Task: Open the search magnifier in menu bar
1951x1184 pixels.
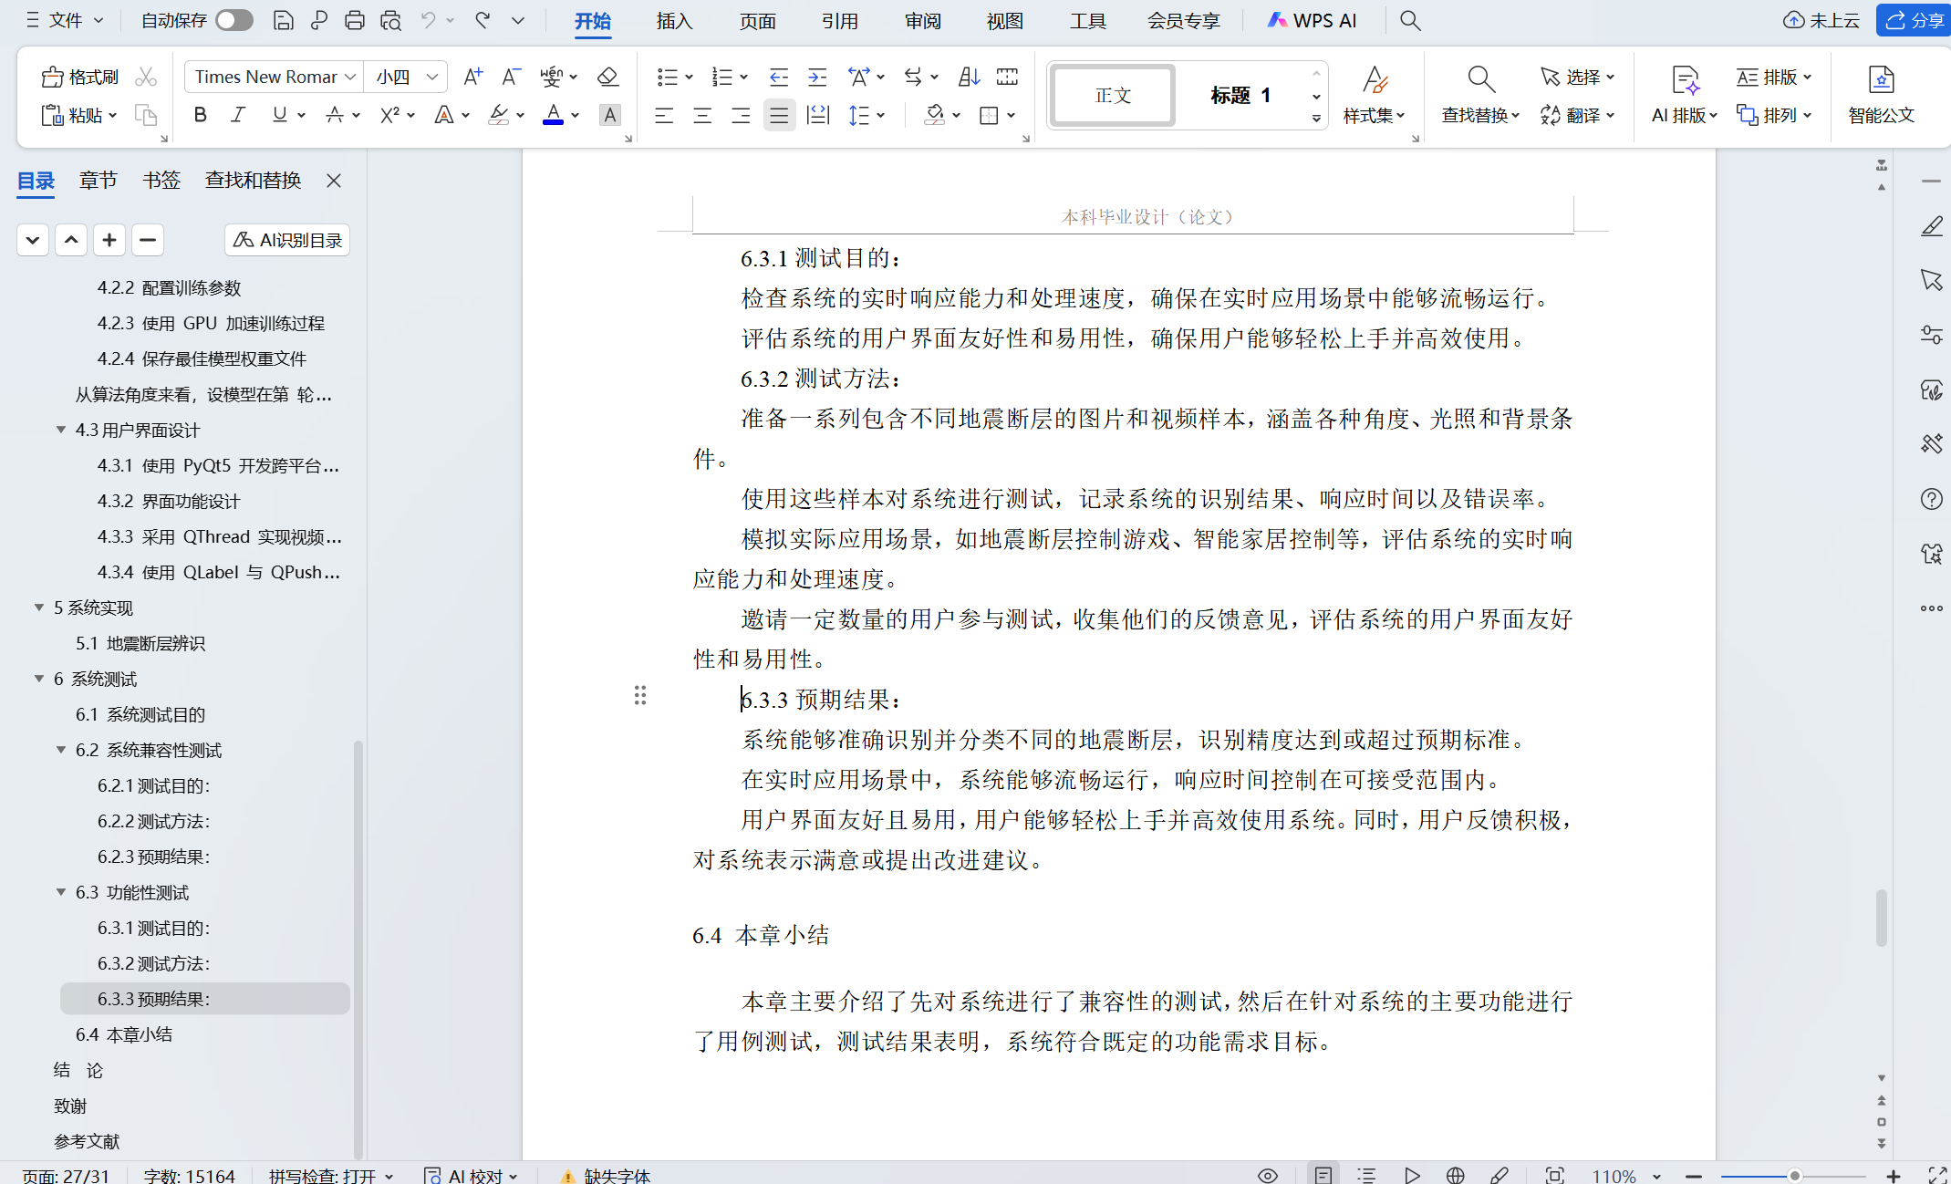Action: pyautogui.click(x=1410, y=20)
